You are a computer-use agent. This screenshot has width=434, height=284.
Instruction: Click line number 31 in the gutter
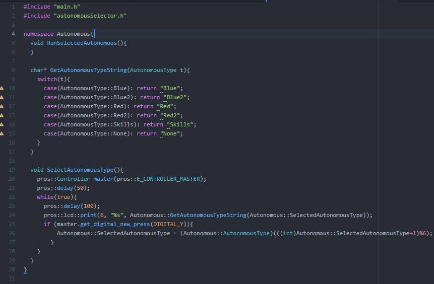point(12,279)
